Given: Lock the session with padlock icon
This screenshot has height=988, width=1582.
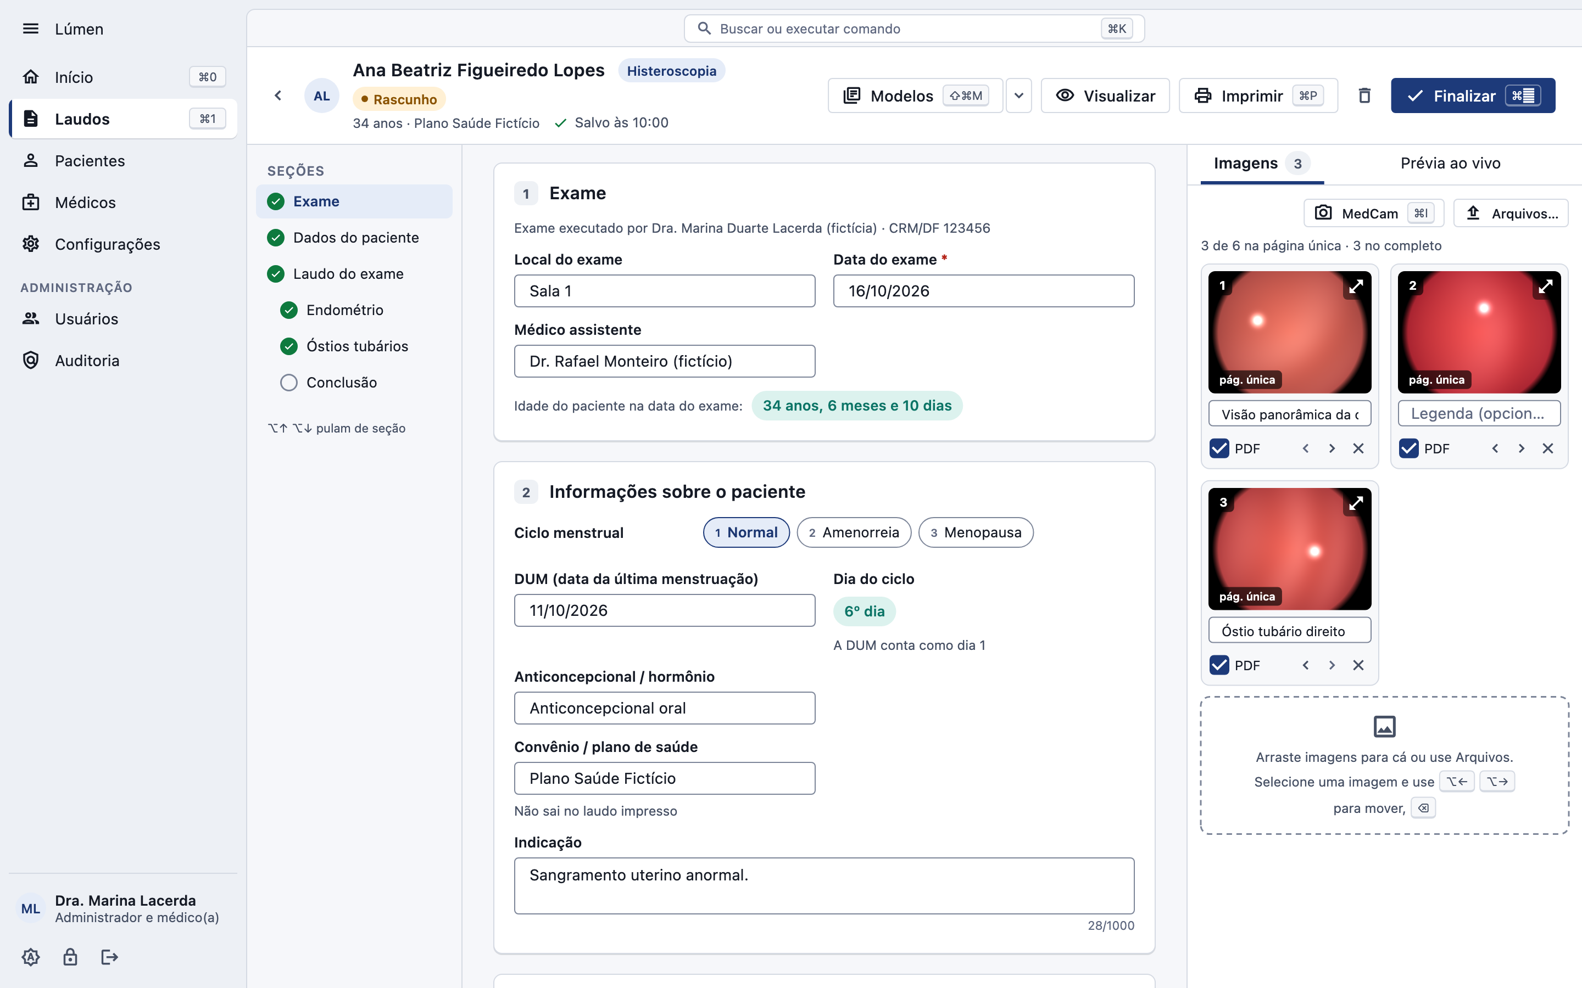Looking at the screenshot, I should 70,957.
